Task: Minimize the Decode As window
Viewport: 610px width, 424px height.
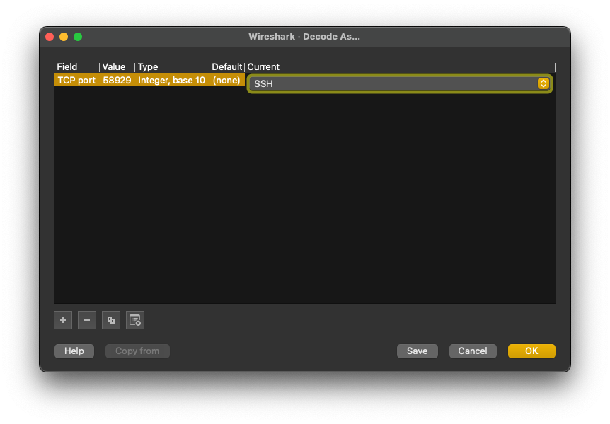Action: (x=64, y=37)
